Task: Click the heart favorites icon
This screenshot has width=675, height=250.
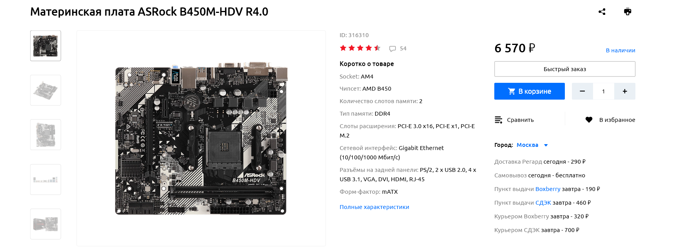Action: pos(589,120)
